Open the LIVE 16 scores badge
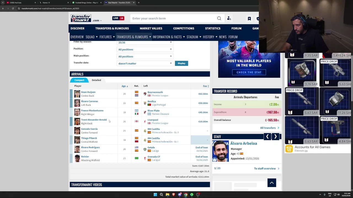The image size is (353, 198). [118, 18]
